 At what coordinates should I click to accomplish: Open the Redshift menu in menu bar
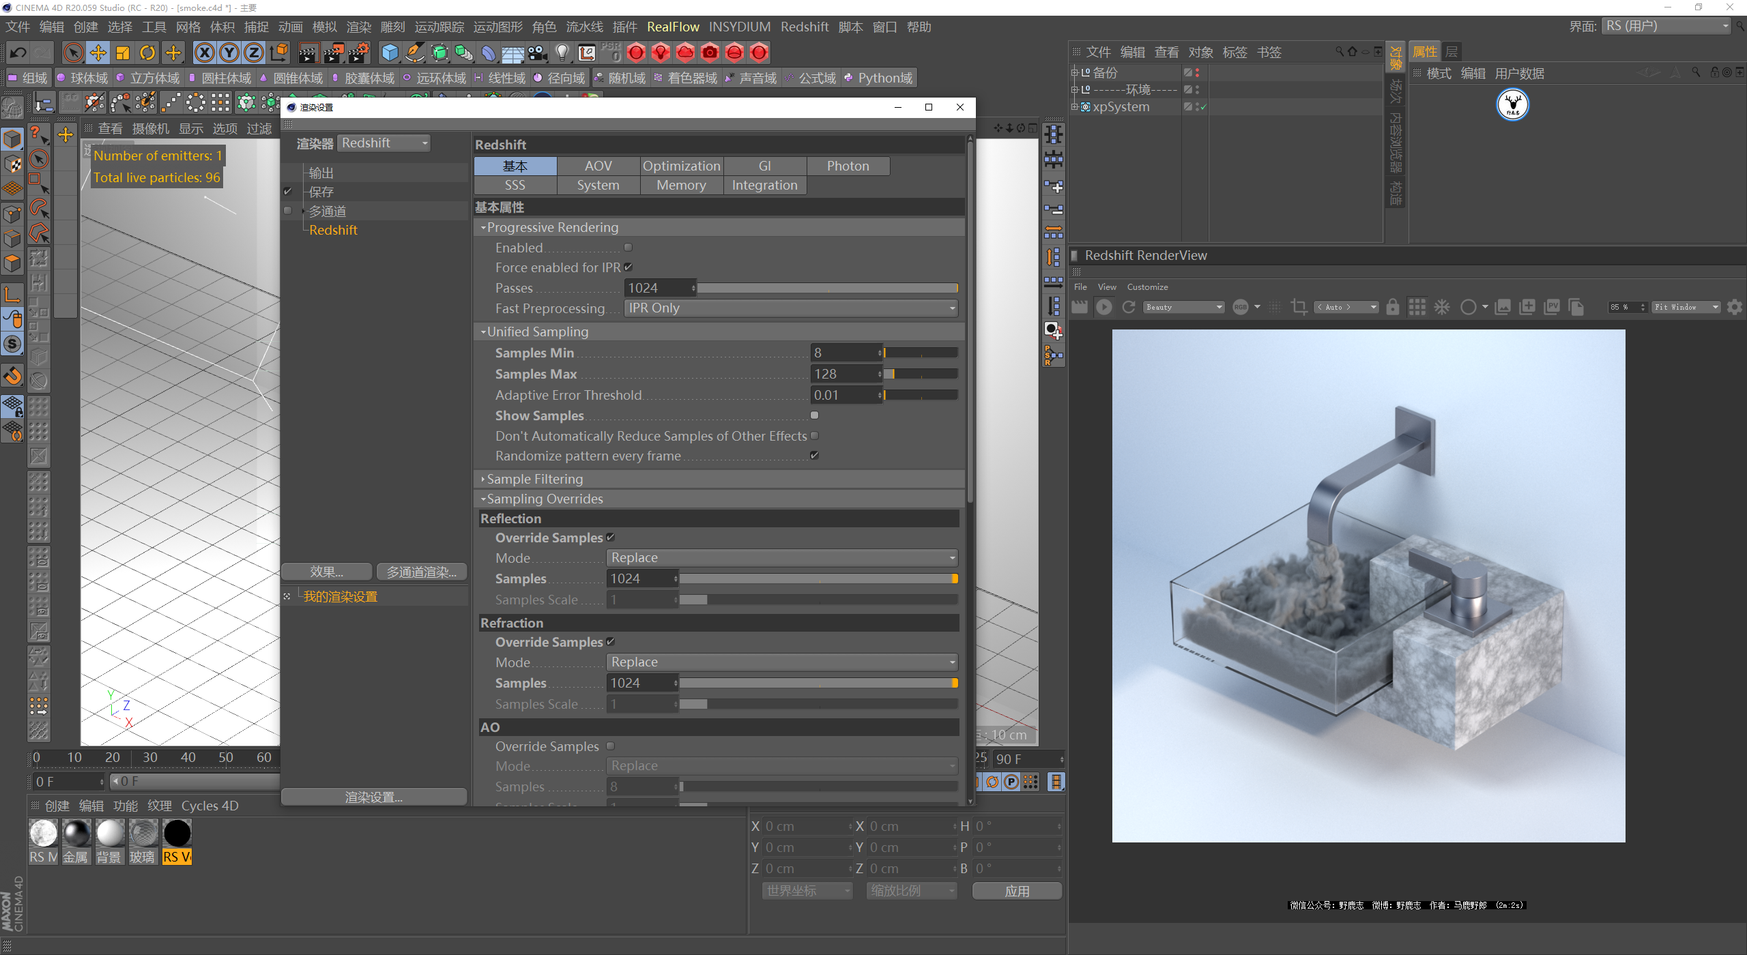pyautogui.click(x=805, y=27)
